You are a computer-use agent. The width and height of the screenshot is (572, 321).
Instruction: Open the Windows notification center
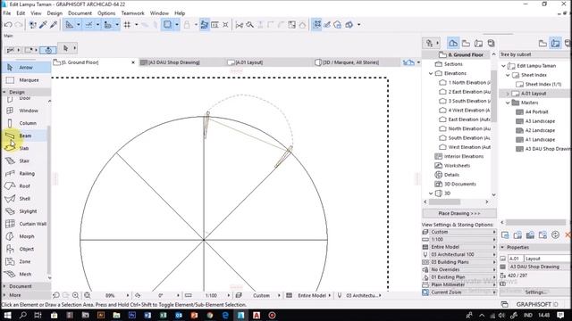point(560,315)
